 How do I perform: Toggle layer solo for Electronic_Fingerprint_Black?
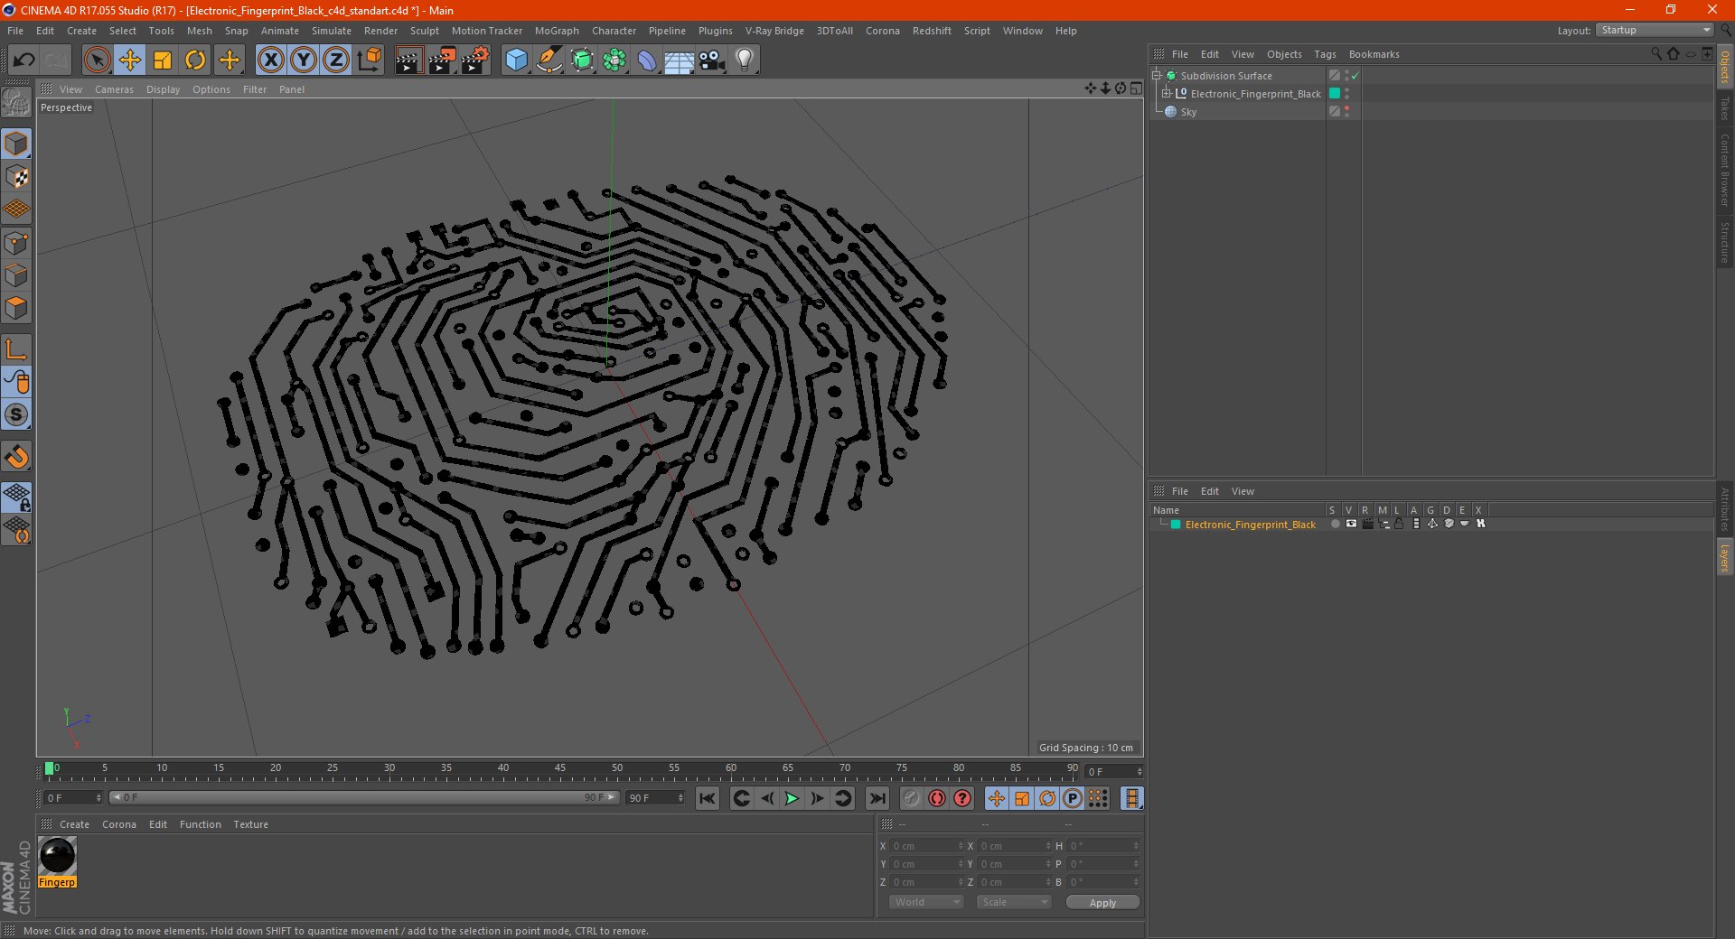click(1335, 525)
